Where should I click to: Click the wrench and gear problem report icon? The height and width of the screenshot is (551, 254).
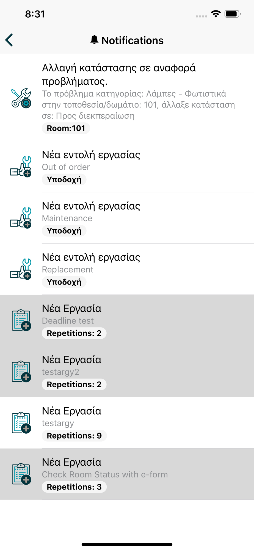pos(21,98)
